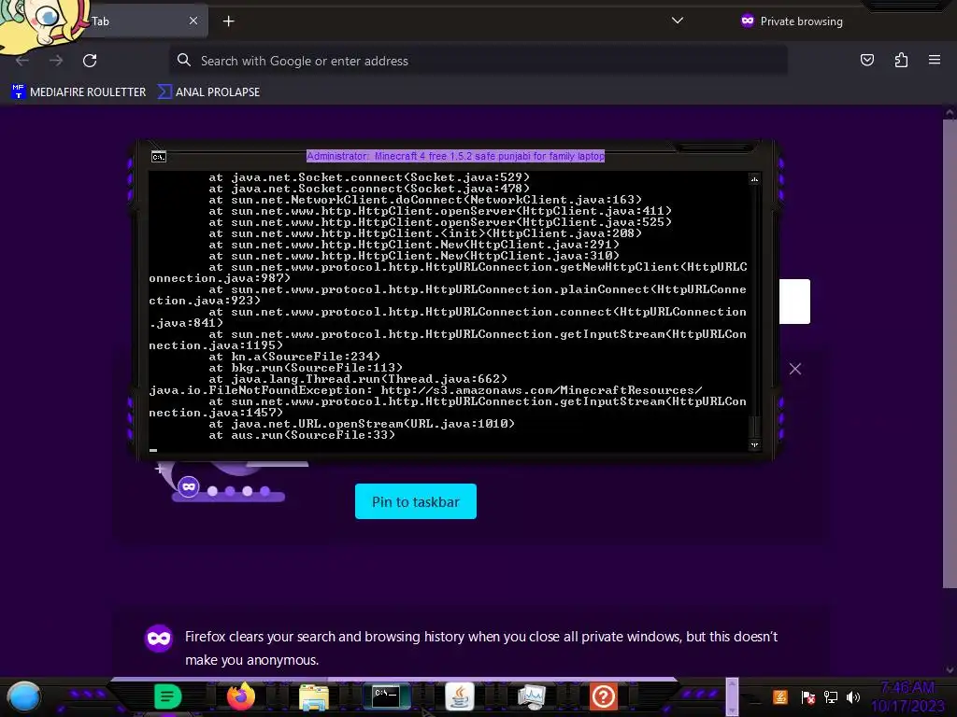Image resolution: width=957 pixels, height=717 pixels.
Task: Click the network tray icon
Action: (830, 696)
